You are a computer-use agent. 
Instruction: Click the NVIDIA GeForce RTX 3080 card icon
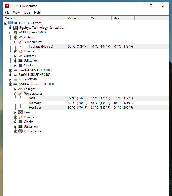[x=15, y=84]
